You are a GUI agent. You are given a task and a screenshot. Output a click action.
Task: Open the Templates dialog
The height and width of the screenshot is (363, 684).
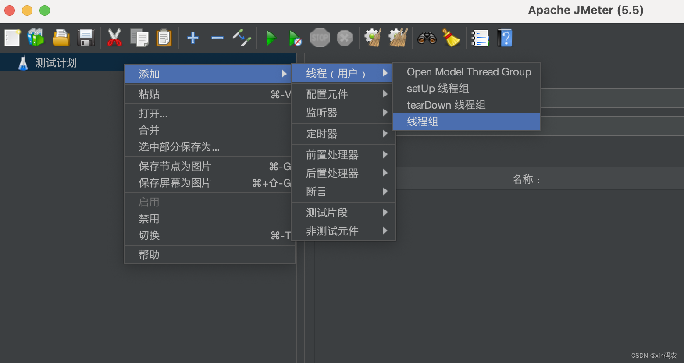click(x=36, y=38)
